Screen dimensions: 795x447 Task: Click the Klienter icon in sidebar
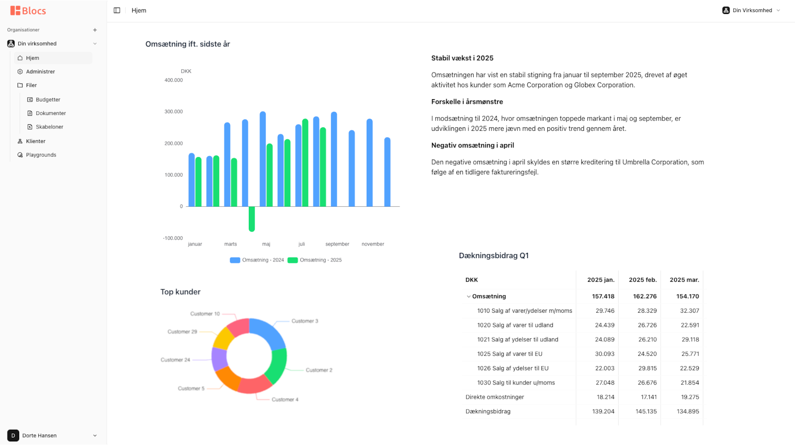20,141
